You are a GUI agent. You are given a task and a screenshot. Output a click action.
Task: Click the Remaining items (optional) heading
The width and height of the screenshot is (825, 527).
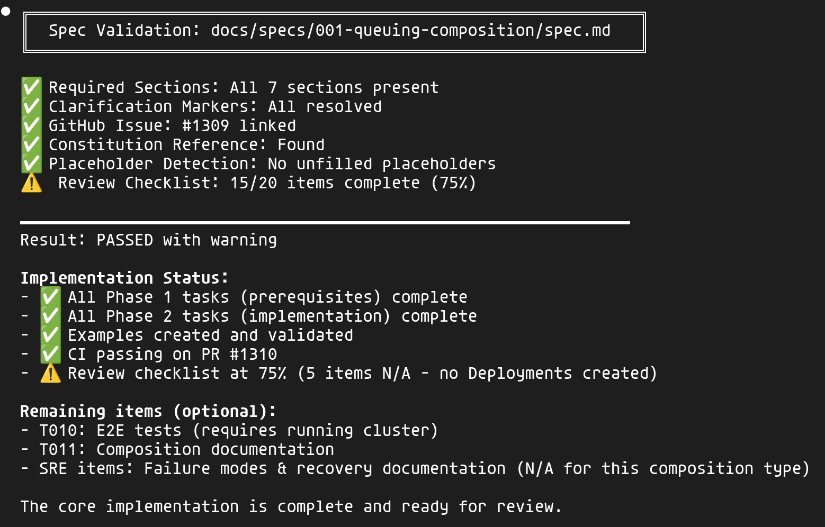[148, 411]
